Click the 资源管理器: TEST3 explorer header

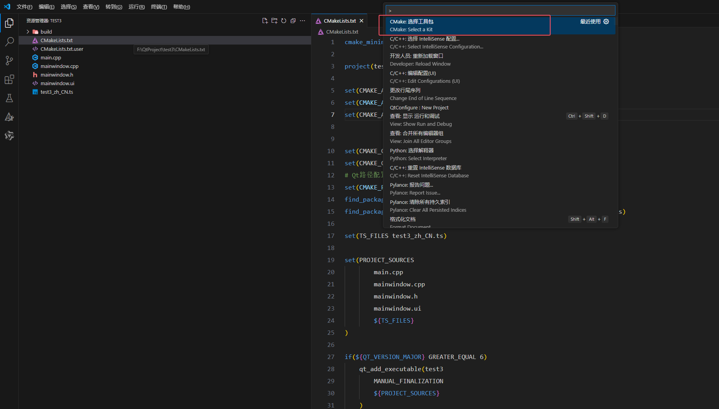tap(44, 21)
